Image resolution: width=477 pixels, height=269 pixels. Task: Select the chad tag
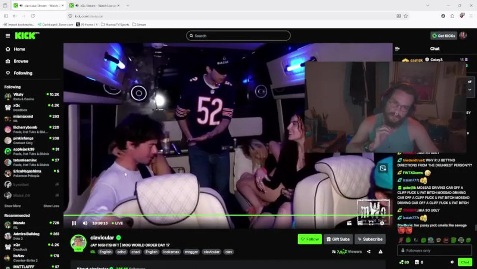[135, 252]
